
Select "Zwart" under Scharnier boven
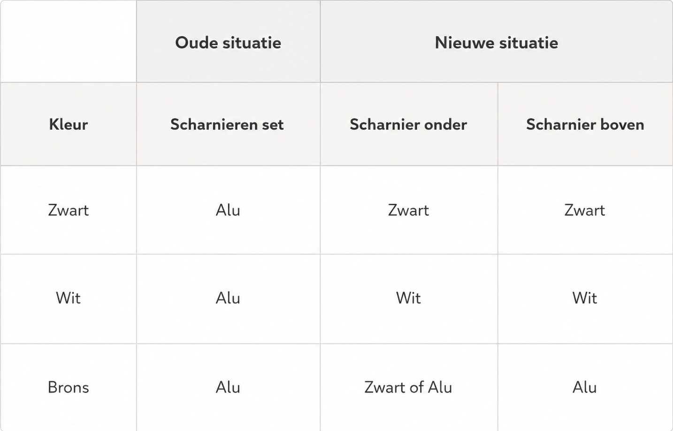[x=585, y=210]
